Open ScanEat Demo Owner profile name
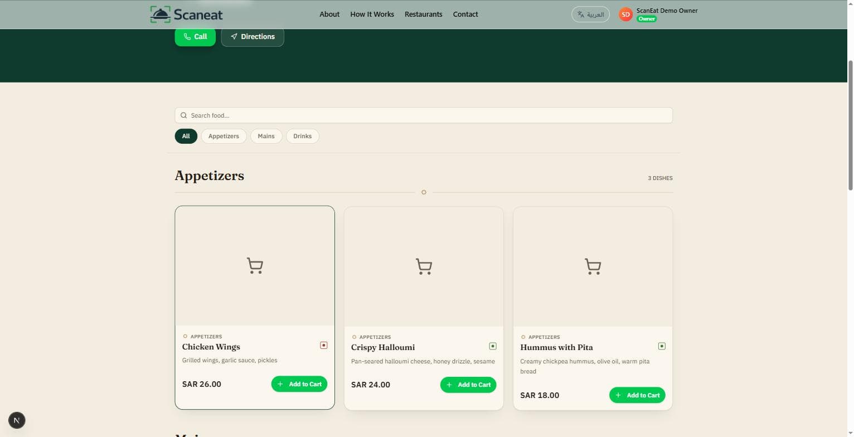 click(667, 11)
